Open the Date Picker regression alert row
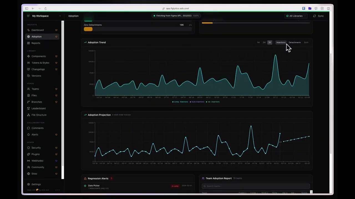The height and width of the screenshot is (199, 355). (x=138, y=187)
